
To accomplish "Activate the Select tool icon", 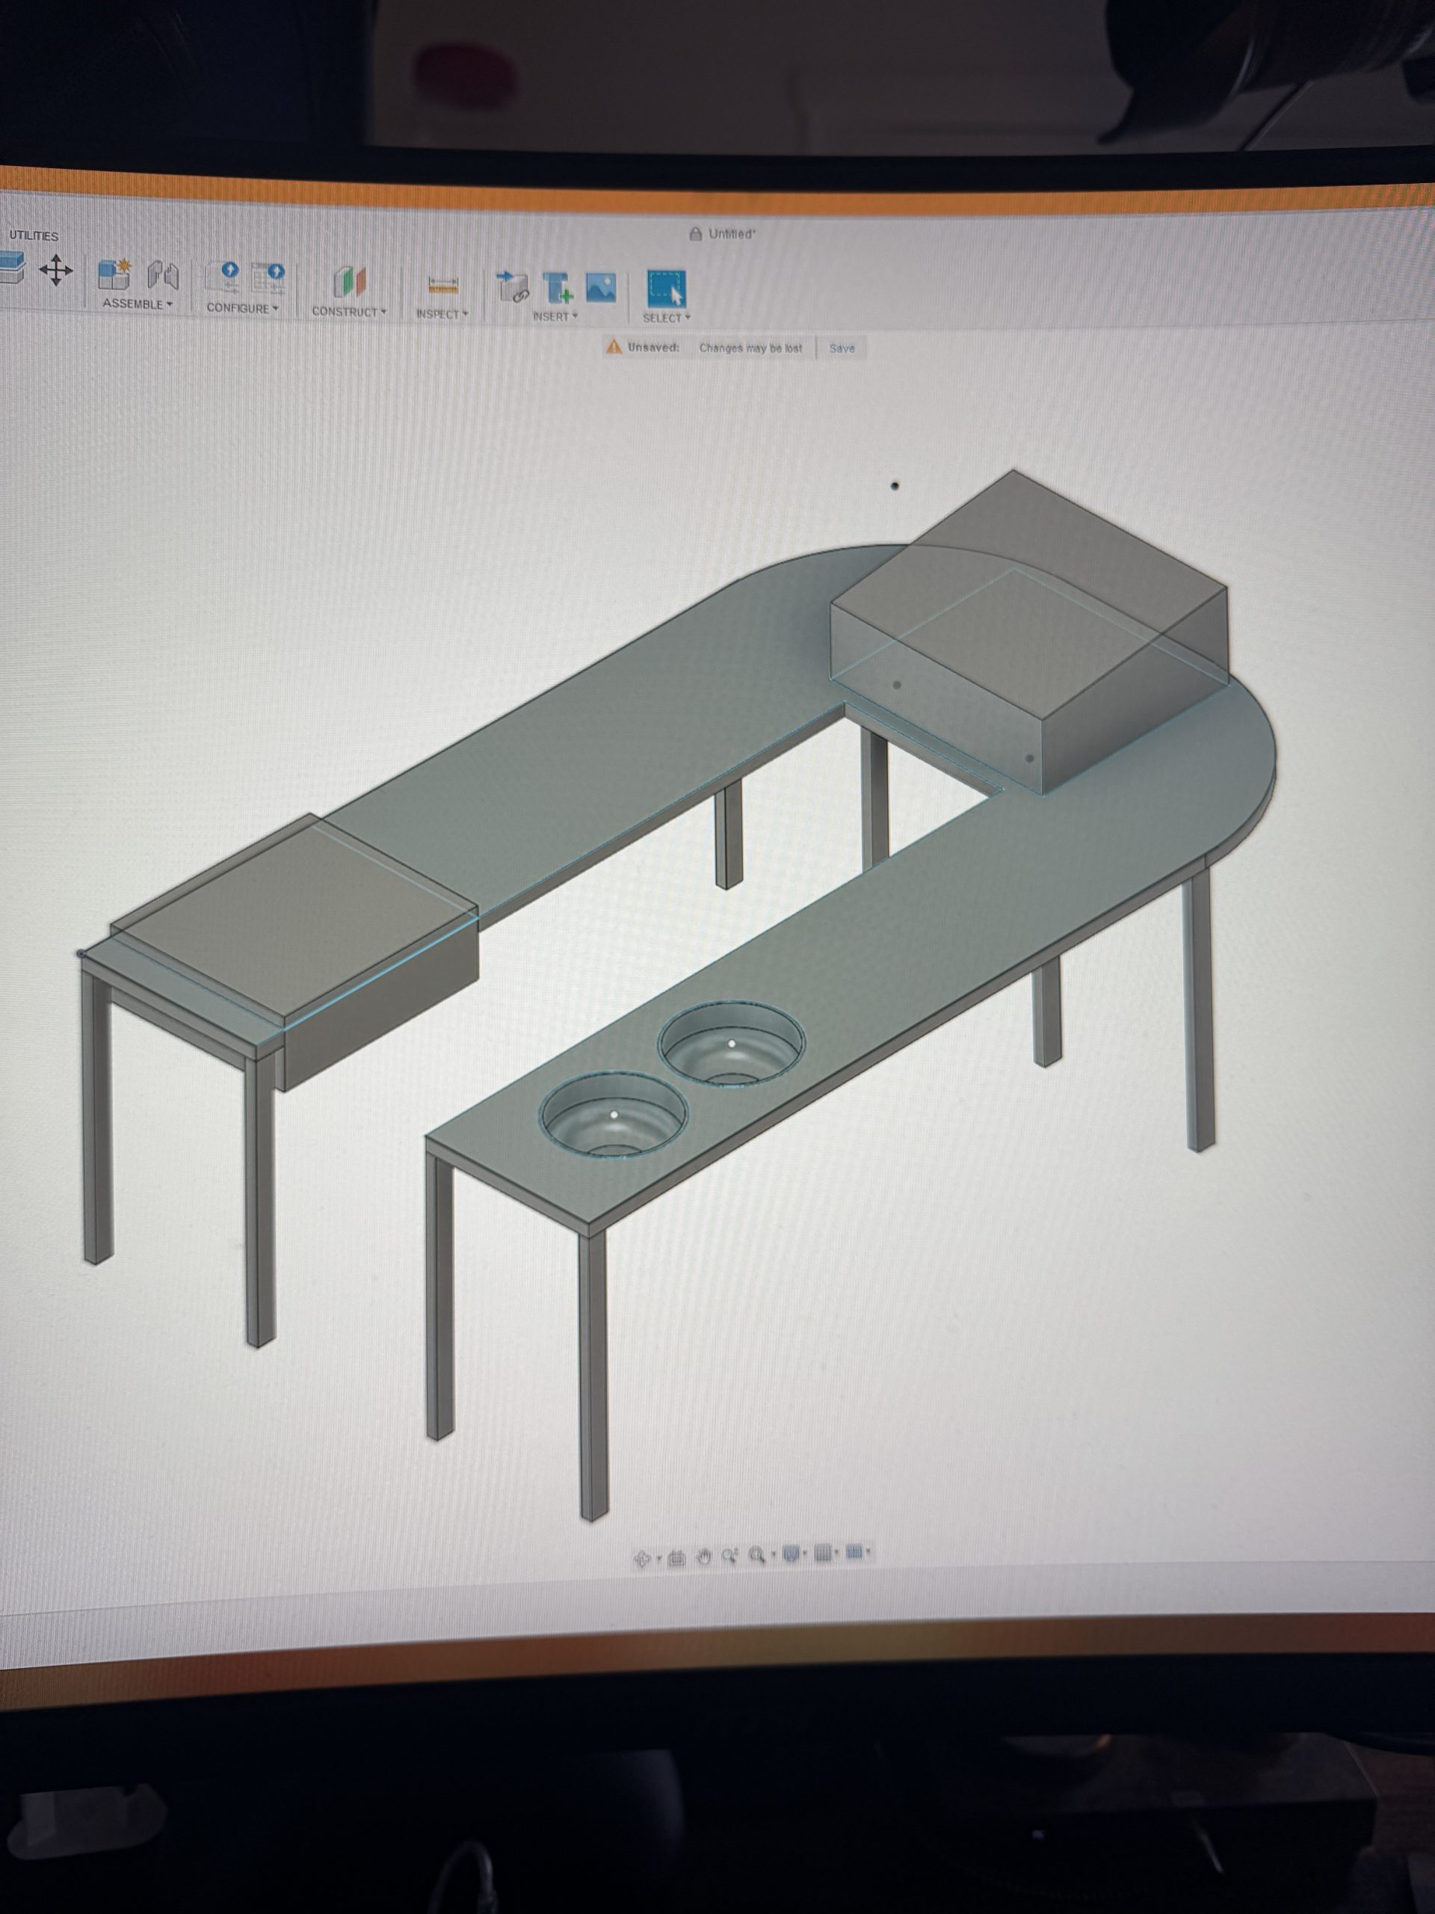I will pos(666,289).
